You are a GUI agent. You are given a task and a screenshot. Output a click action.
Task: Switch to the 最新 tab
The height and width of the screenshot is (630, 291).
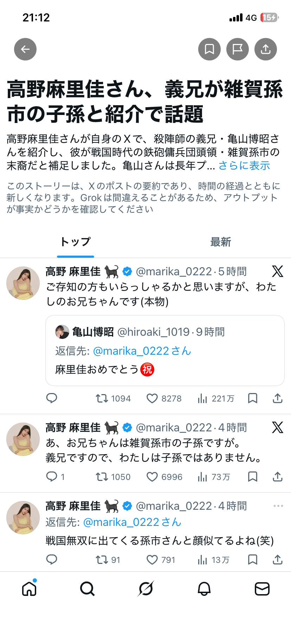[x=220, y=242]
